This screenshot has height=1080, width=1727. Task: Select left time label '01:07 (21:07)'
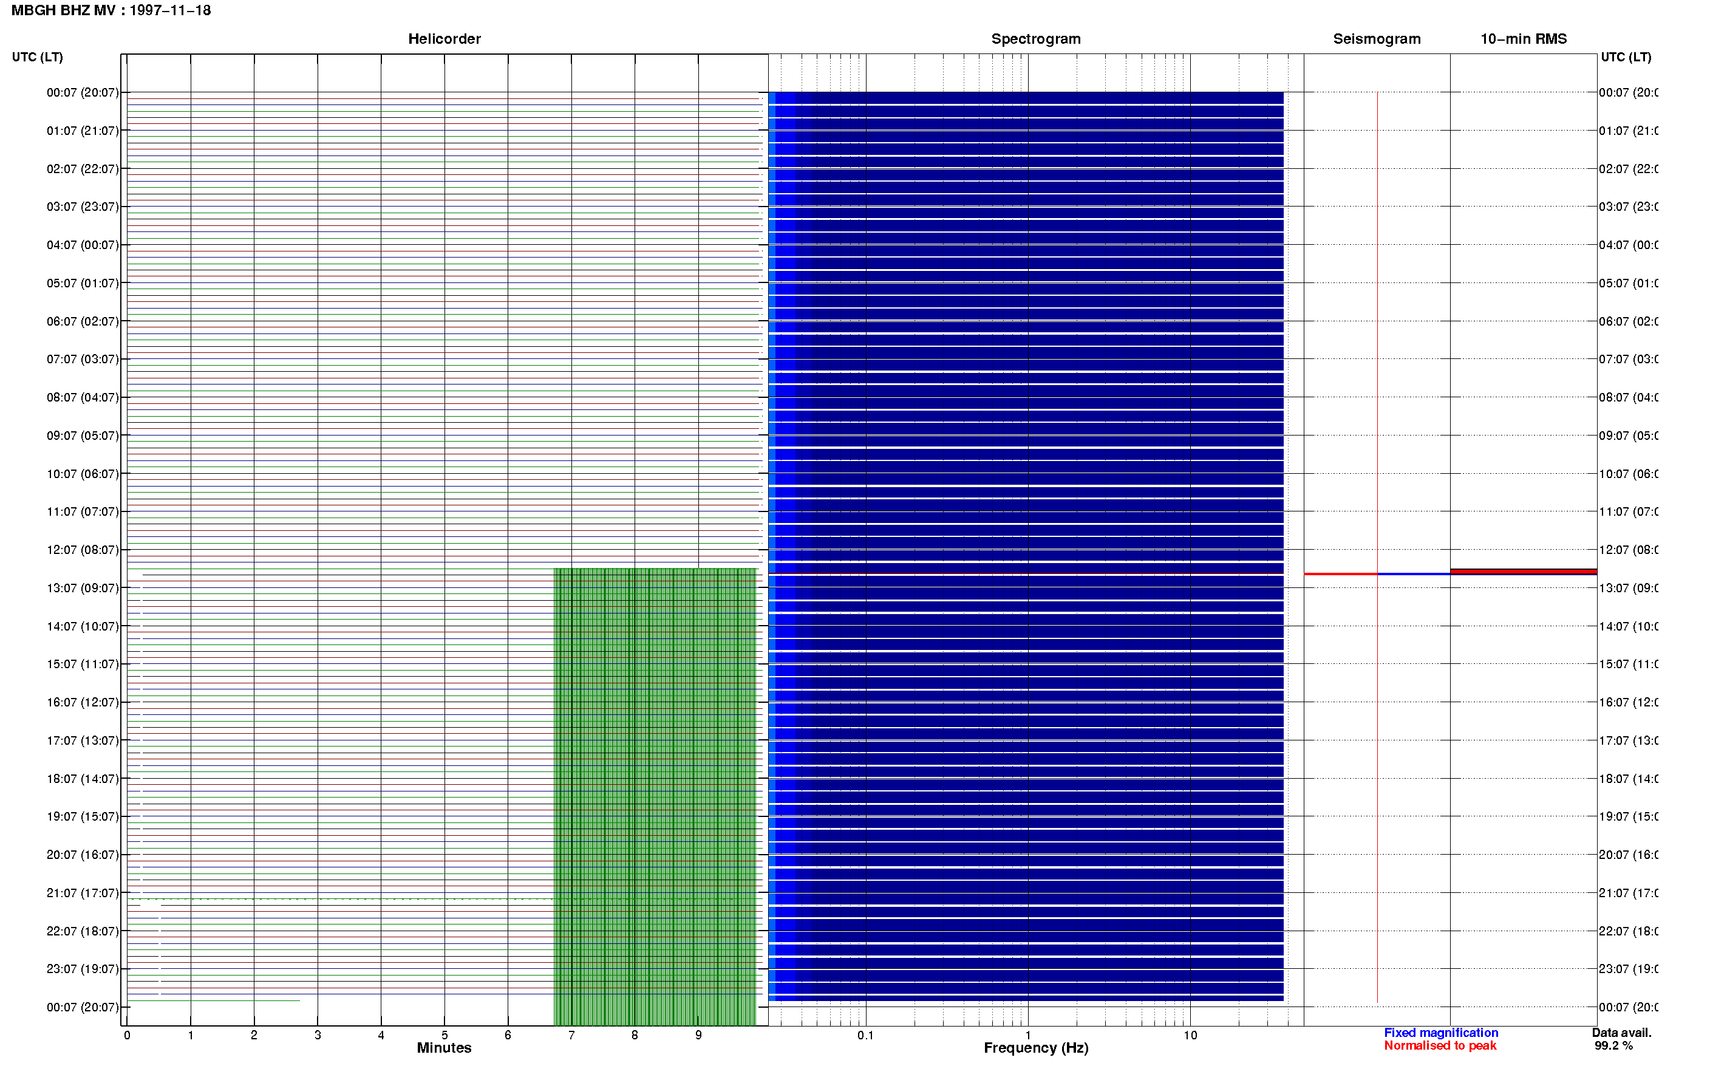83,131
